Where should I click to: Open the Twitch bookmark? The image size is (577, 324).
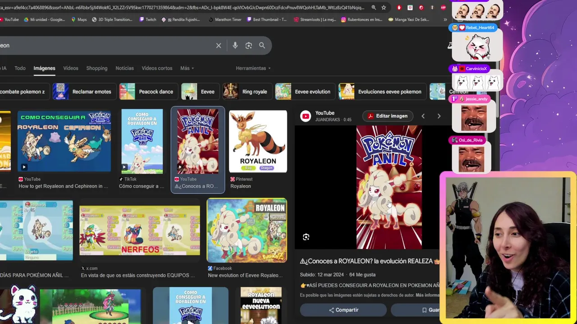148,20
